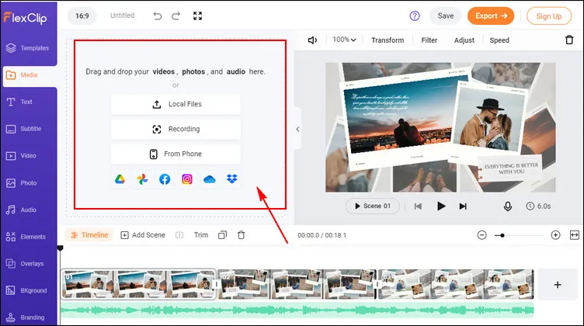The height and width of the screenshot is (326, 584).
Task: Record a voiceover with microphone icon
Action: click(x=507, y=206)
